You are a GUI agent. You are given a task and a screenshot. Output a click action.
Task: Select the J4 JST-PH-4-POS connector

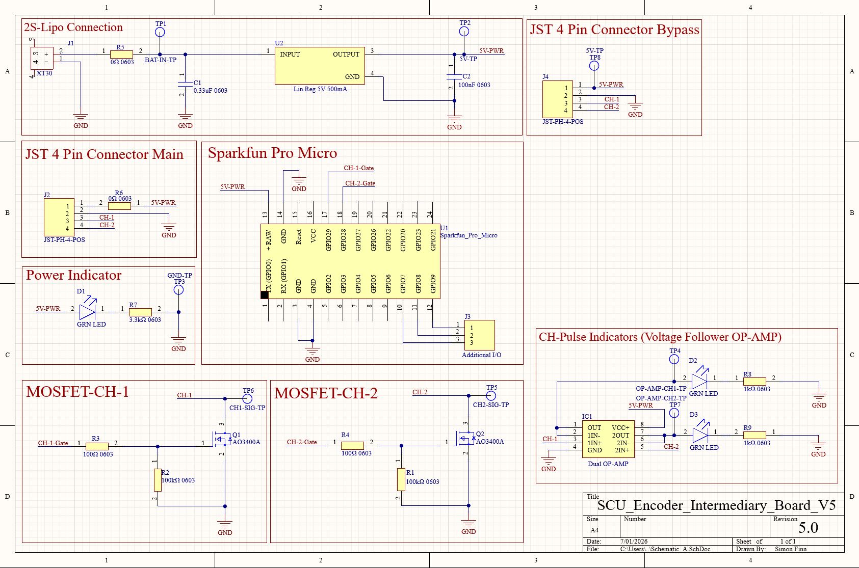coord(558,99)
